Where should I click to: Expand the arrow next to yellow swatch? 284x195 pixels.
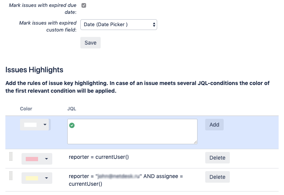(x=47, y=178)
